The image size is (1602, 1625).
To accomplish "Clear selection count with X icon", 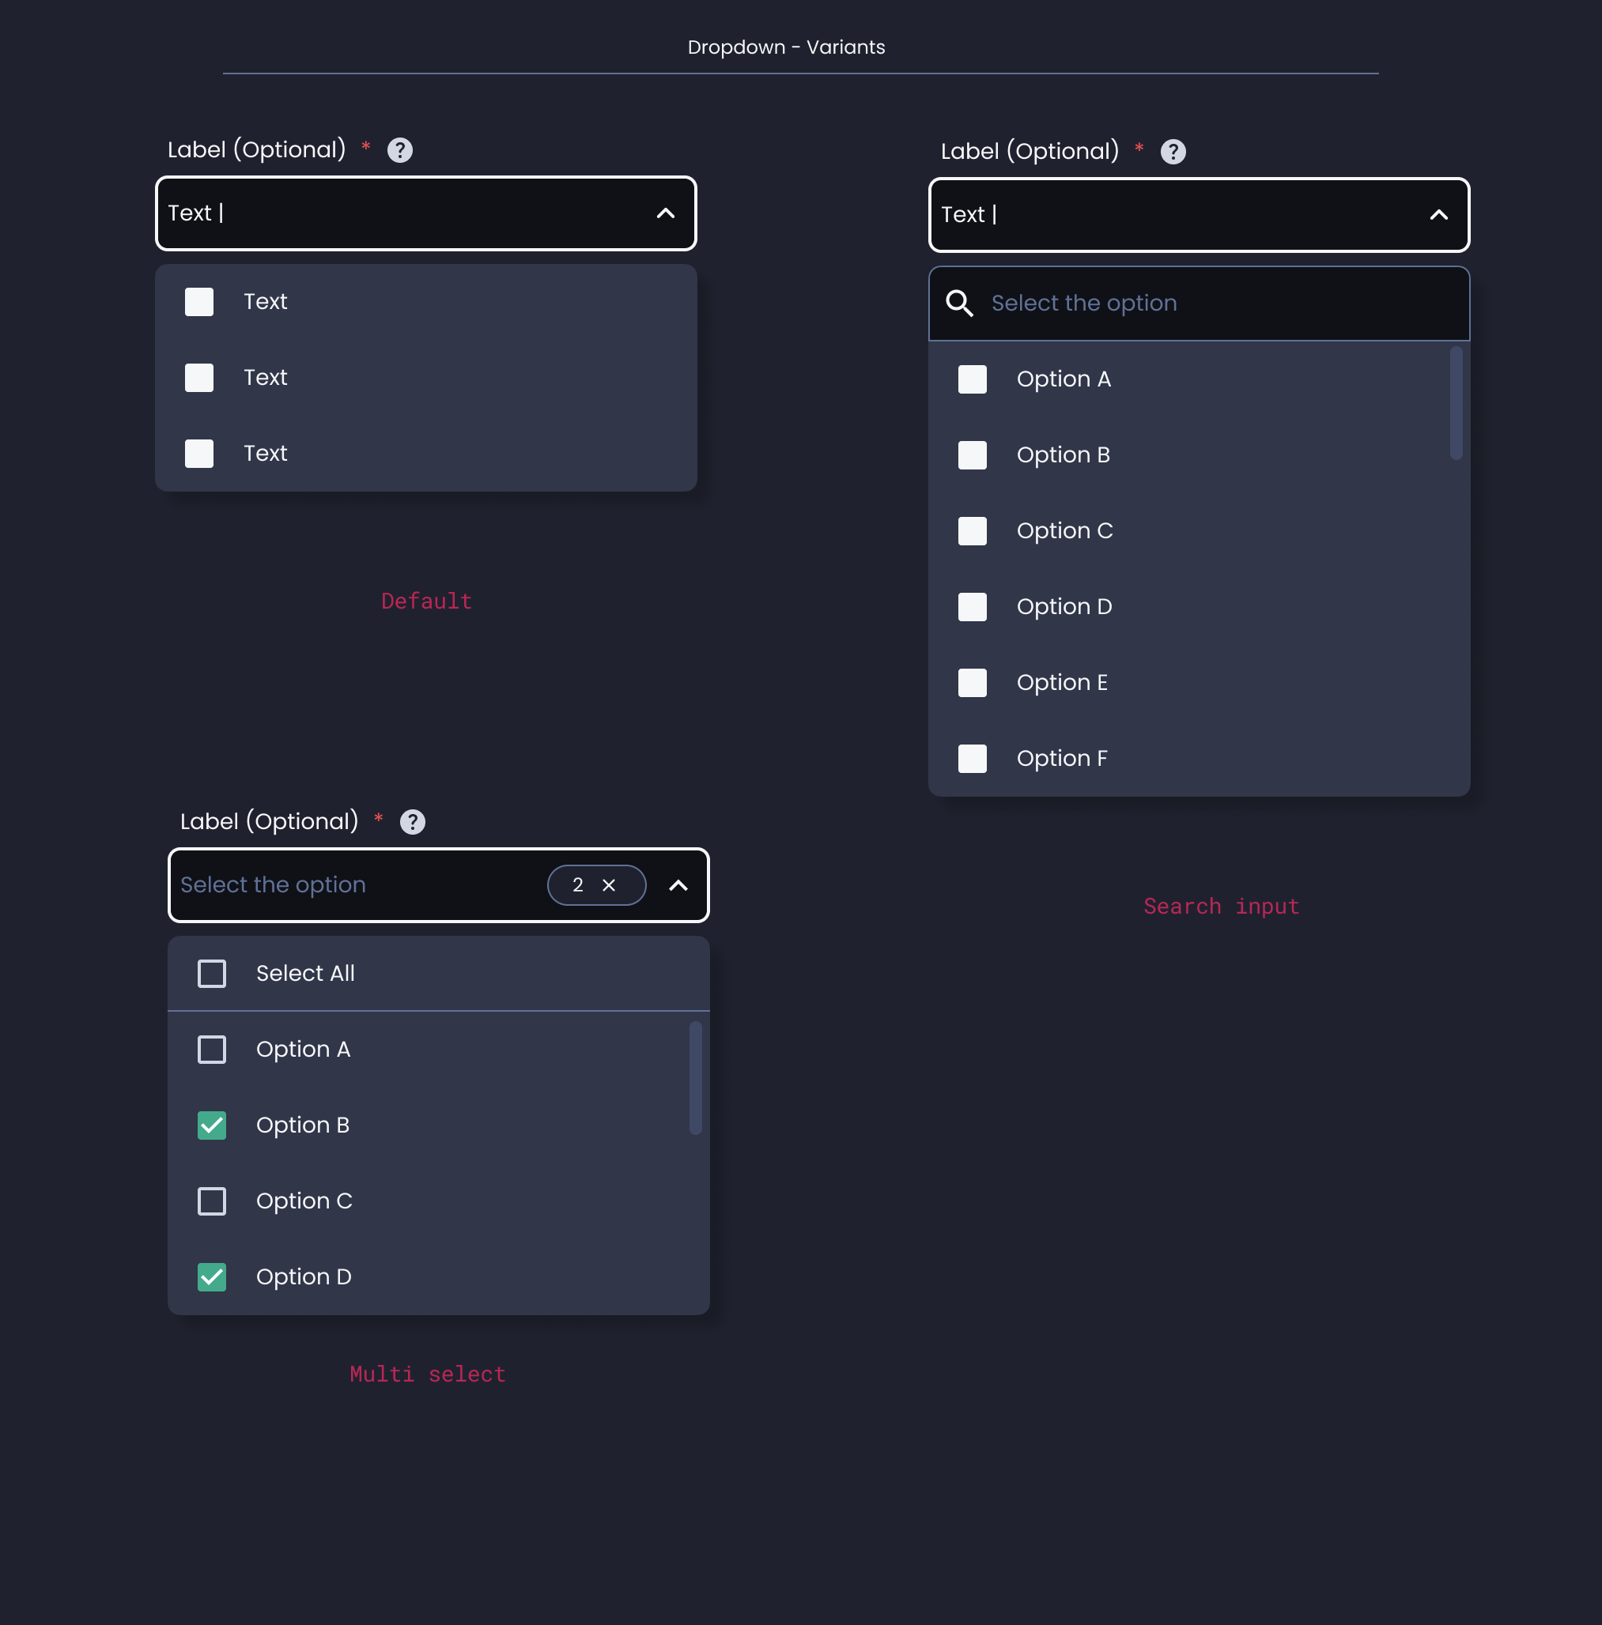I will 609,885.
